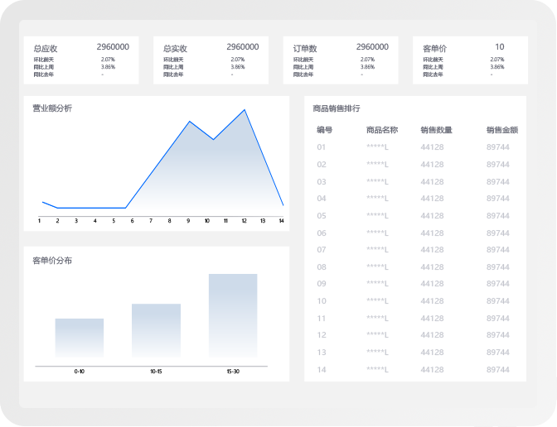Select table row number 14
The height and width of the screenshot is (427, 557).
point(322,369)
